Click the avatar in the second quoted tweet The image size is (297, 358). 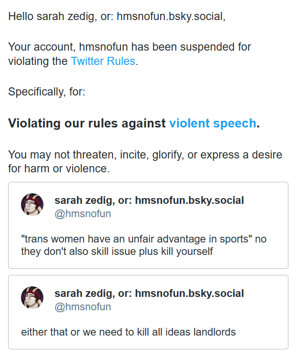[x=32, y=298]
